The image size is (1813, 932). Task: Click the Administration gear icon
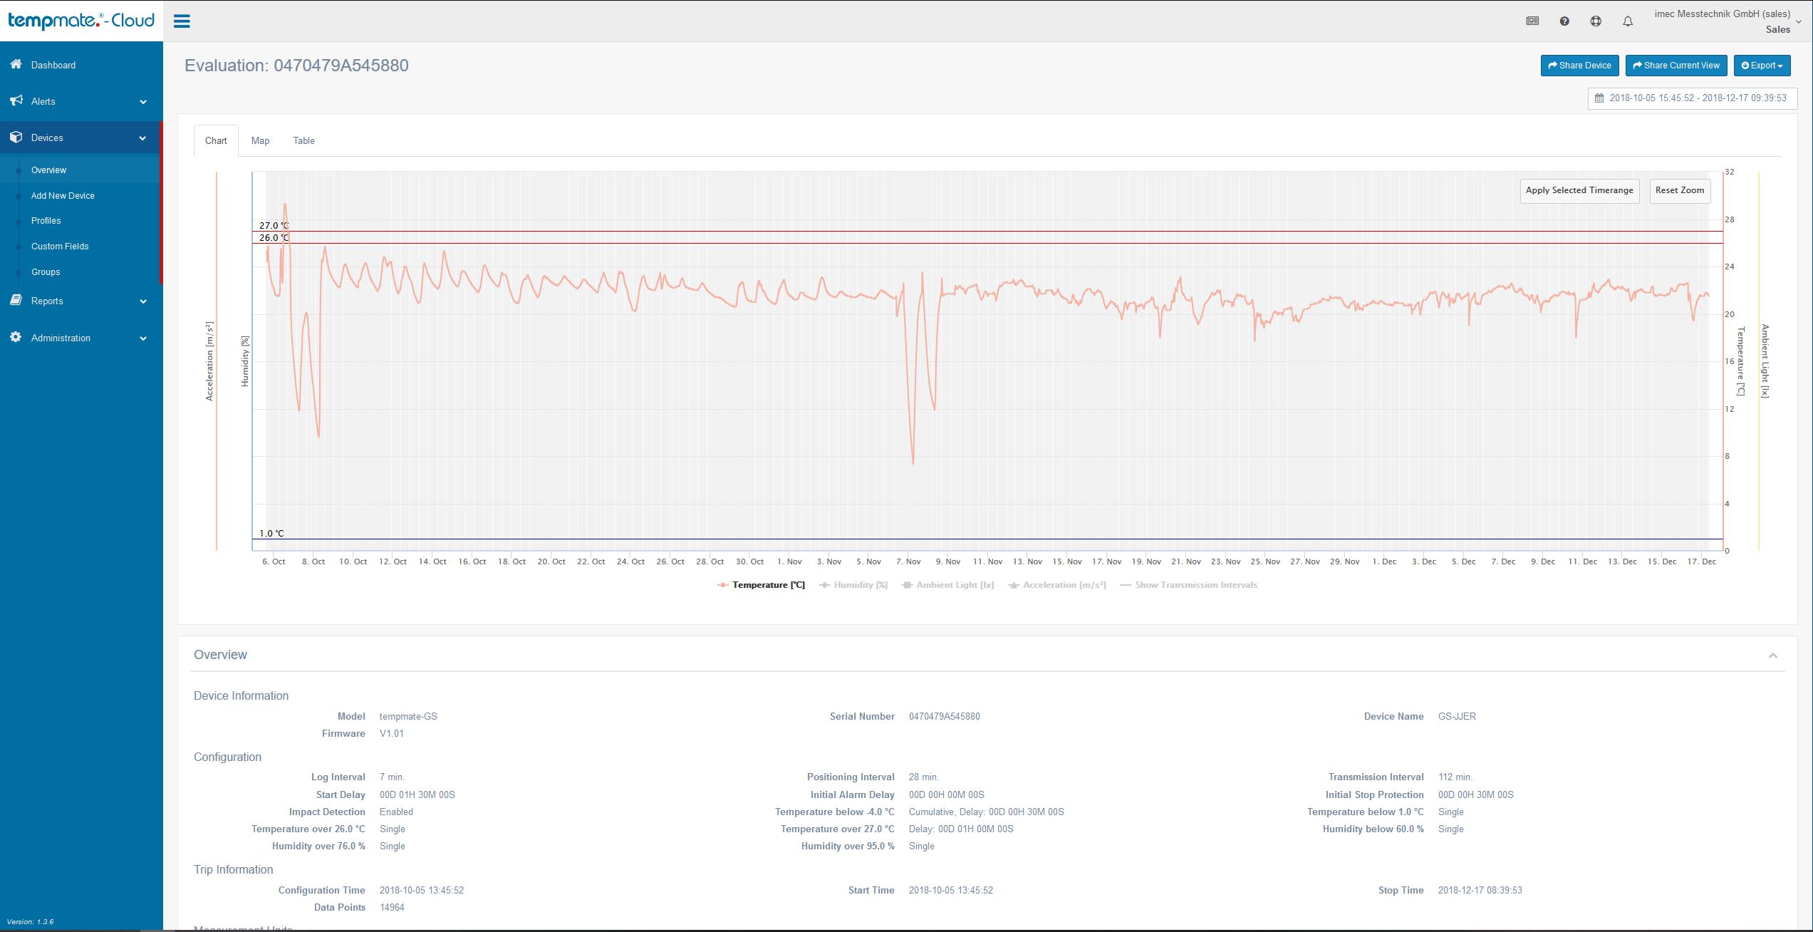pos(16,337)
